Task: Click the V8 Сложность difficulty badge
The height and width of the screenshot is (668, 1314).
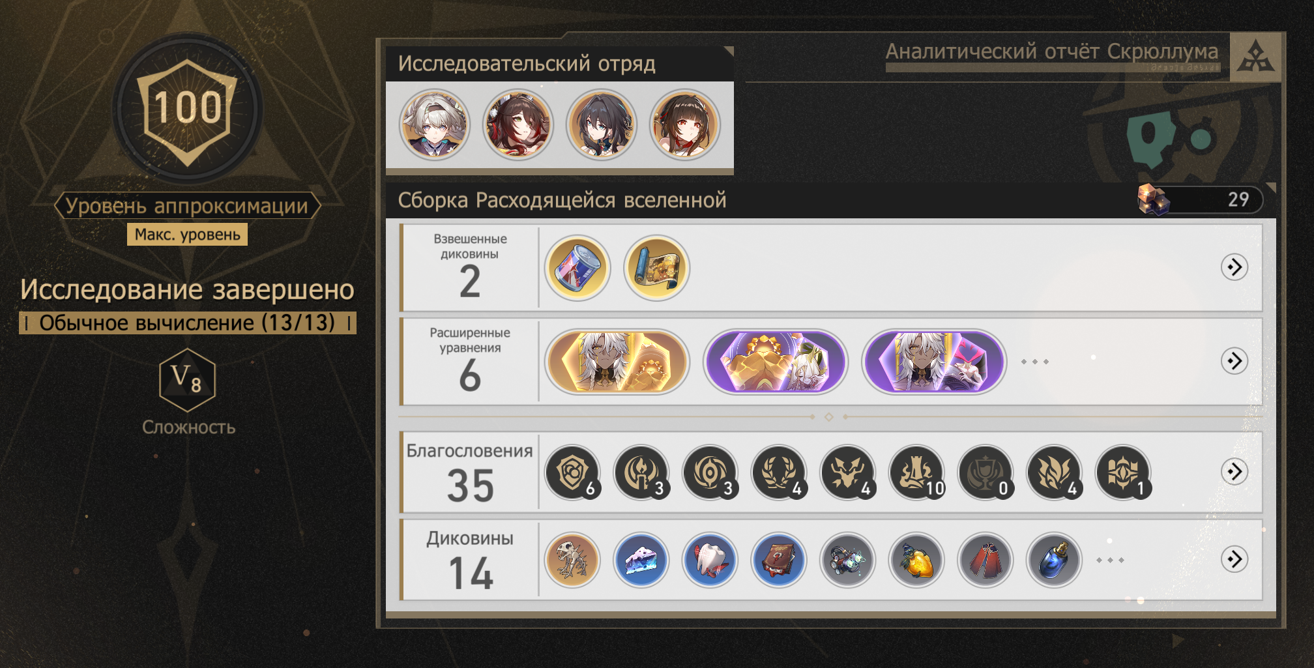Action: click(x=188, y=380)
